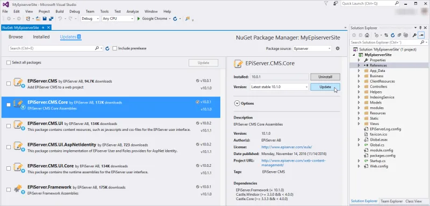
Task: Click the Find in Files toolbar icon
Action: [188, 19]
